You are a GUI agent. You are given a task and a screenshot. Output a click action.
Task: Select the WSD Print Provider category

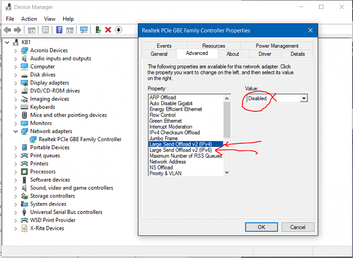pyautogui.click(x=53, y=220)
